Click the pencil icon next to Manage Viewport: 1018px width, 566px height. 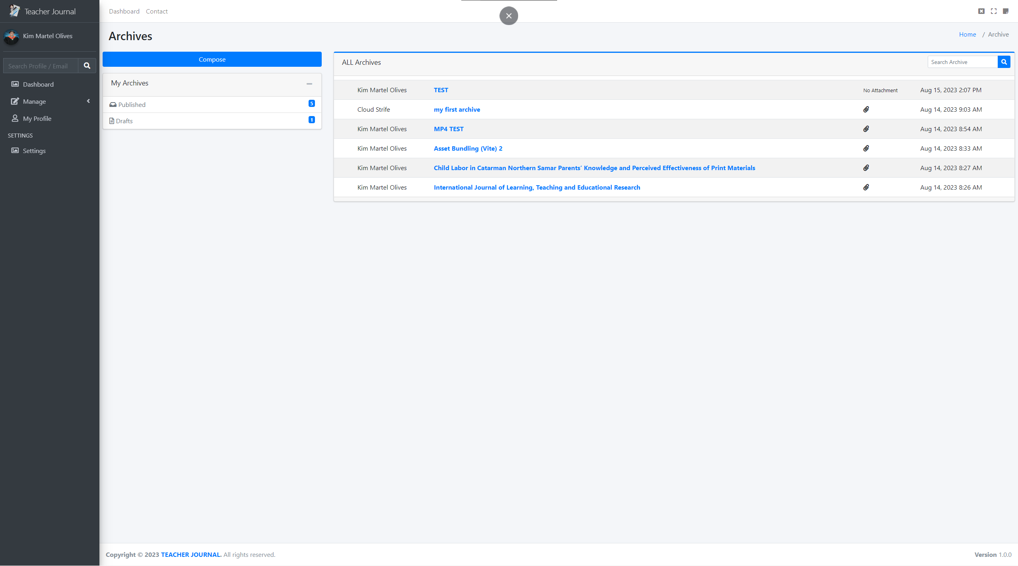point(14,101)
